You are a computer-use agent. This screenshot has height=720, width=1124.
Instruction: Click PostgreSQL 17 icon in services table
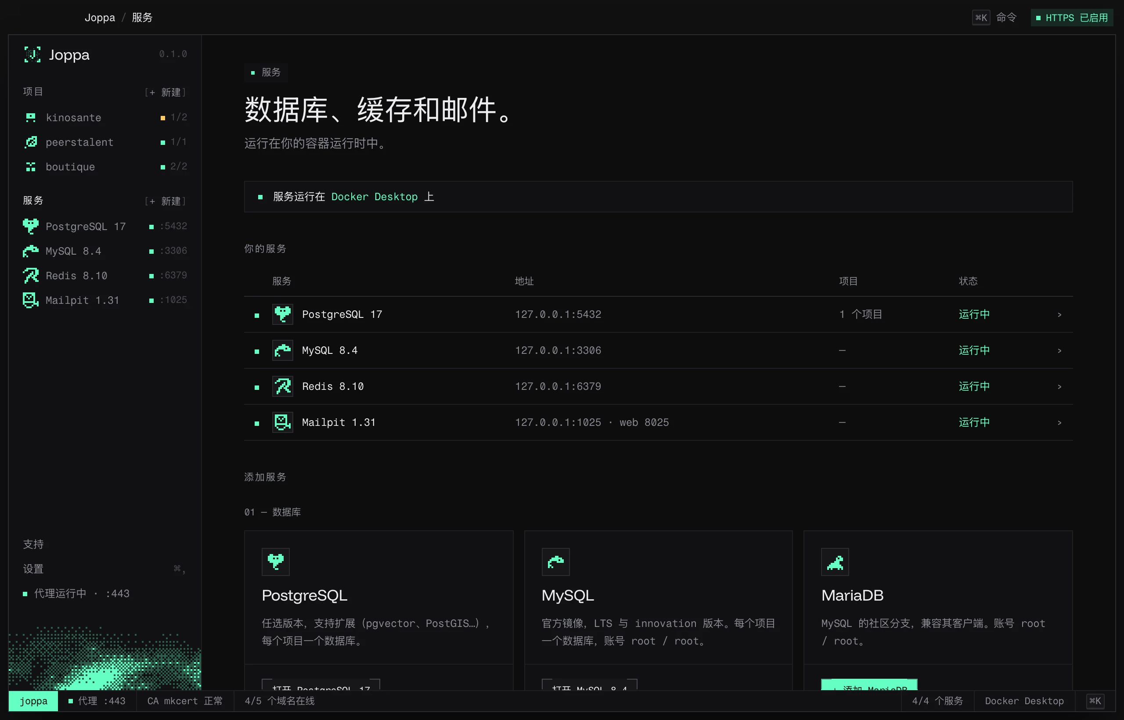pos(283,314)
